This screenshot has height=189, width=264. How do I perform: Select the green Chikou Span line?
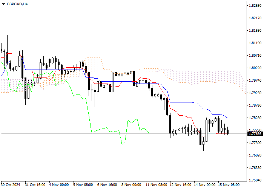coord(89,116)
